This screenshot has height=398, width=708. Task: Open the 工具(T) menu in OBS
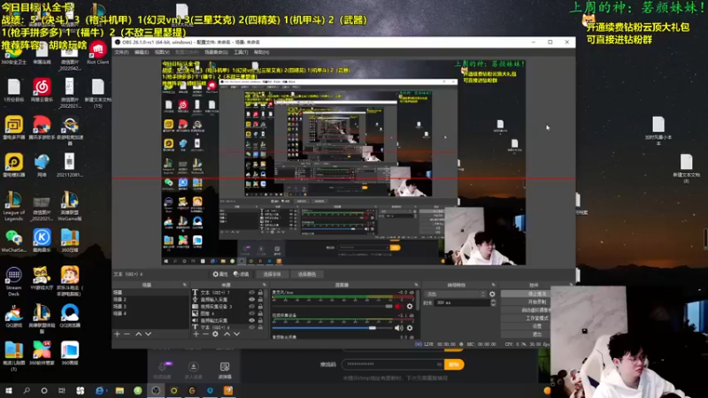click(241, 52)
